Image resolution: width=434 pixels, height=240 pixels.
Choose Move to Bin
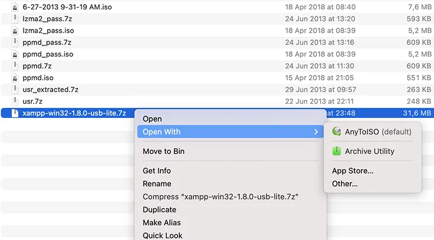[x=163, y=152]
